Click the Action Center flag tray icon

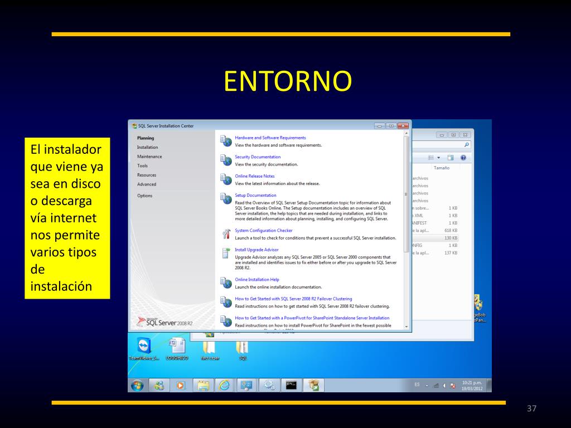pos(453,386)
